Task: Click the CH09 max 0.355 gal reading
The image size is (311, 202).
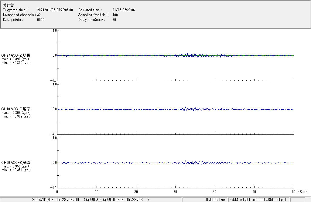Action: click(x=15, y=166)
